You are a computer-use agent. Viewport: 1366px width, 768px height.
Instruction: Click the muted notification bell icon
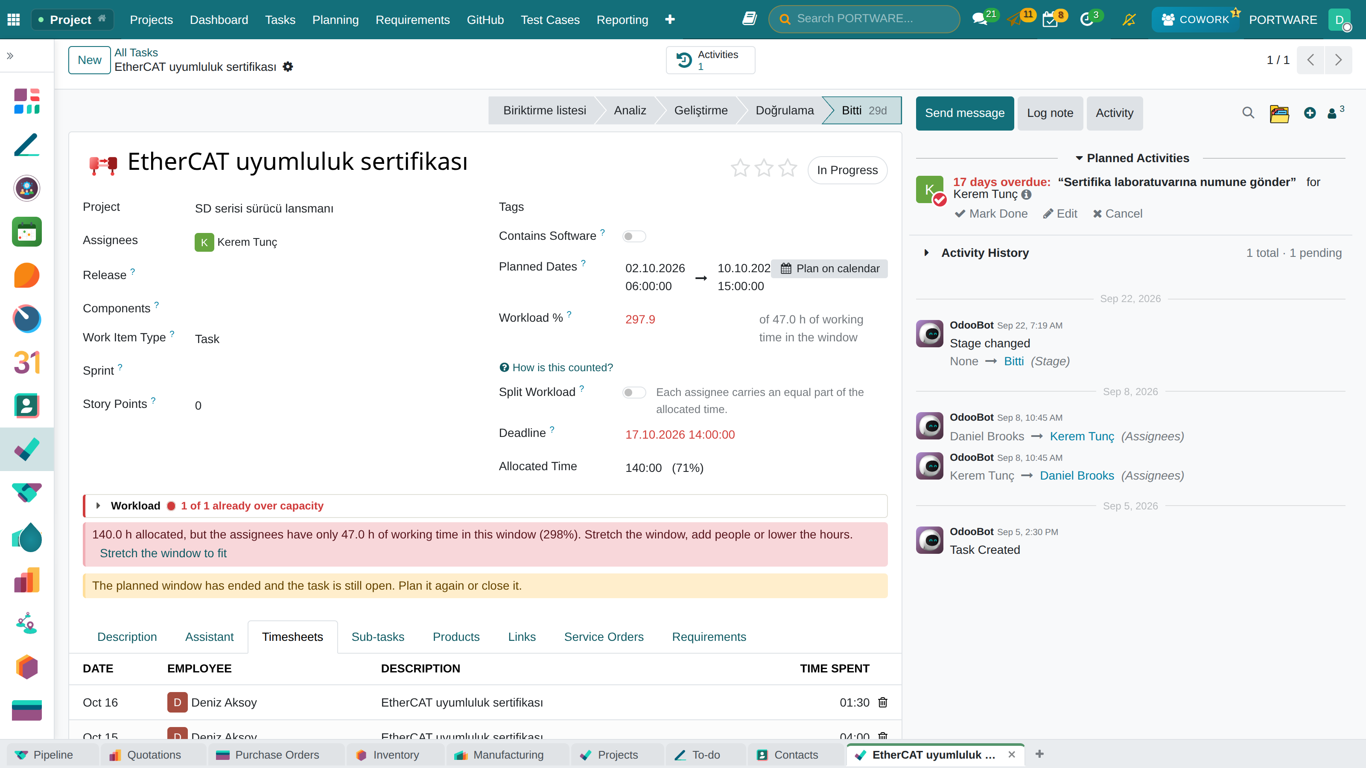click(1129, 20)
